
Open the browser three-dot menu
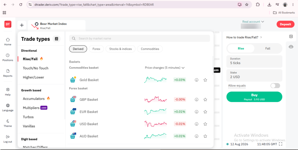pyautogui.click(x=293, y=5)
